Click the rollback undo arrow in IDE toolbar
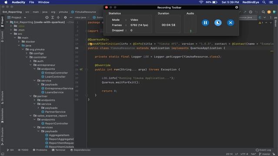This screenshot has height=156, width=278. coord(256,12)
